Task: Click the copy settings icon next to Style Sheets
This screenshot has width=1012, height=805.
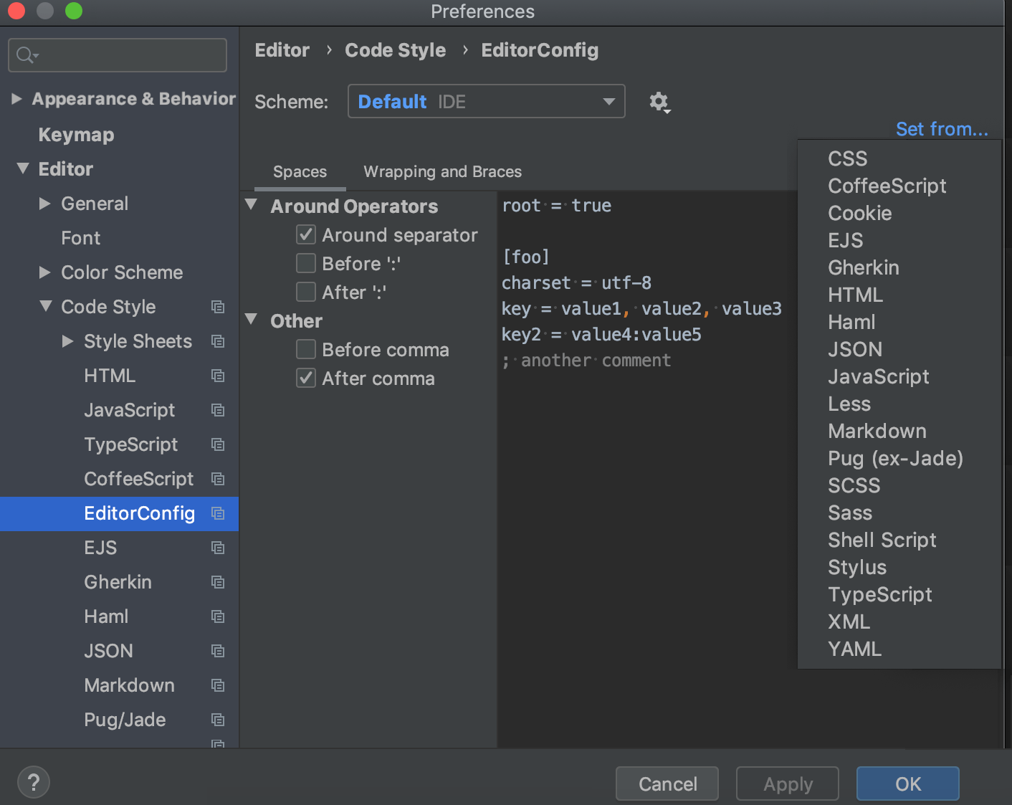Action: click(x=217, y=341)
